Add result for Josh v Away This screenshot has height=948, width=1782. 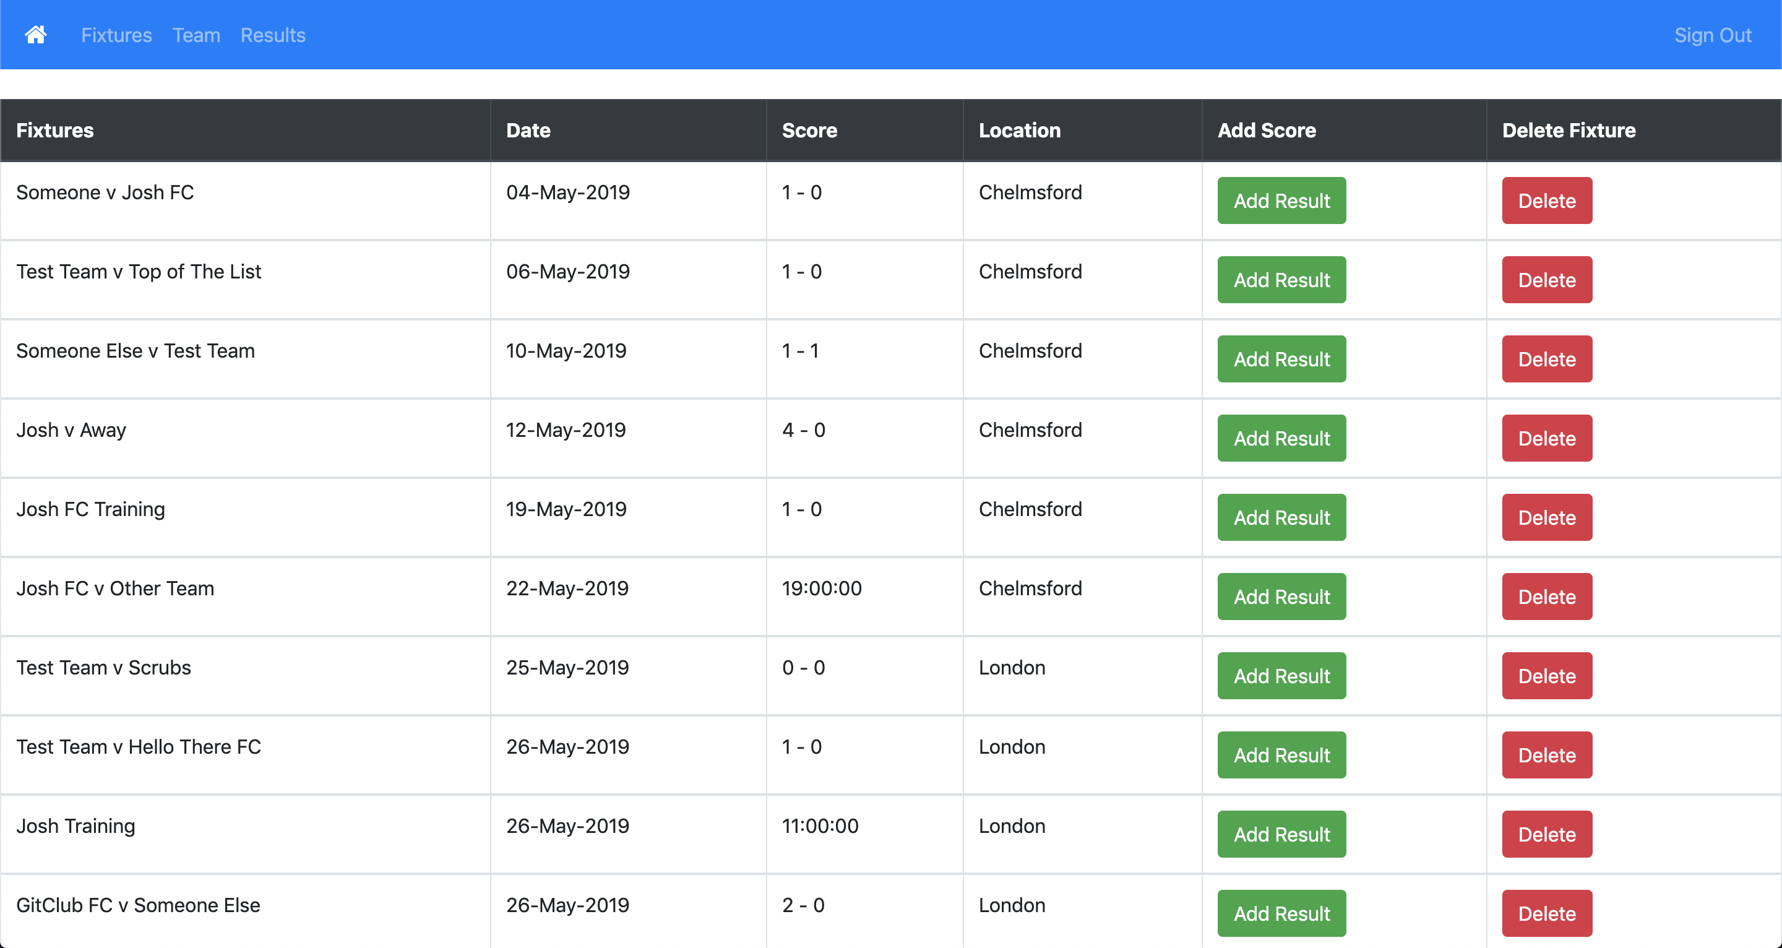(x=1281, y=438)
